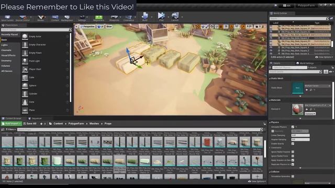Select the Plane shape icon
The width and height of the screenshot is (335, 188).
(x=25, y=110)
